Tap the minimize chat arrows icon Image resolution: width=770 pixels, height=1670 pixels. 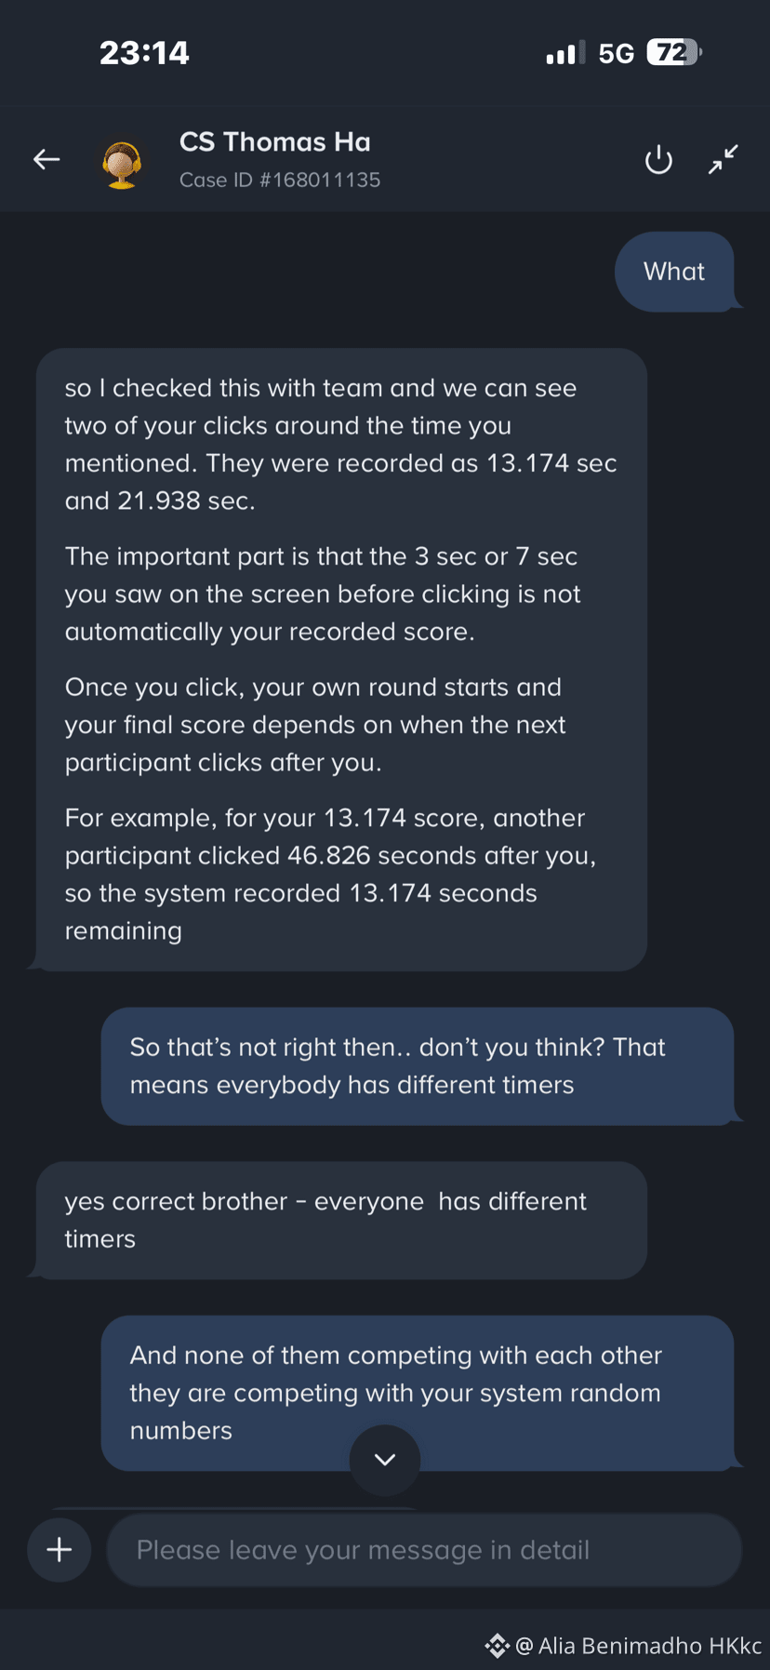tap(724, 159)
